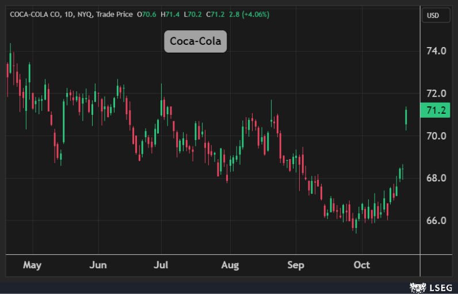Click the latest gap-up green candlestick
Viewport: 458px width, 294px height.
[406, 117]
